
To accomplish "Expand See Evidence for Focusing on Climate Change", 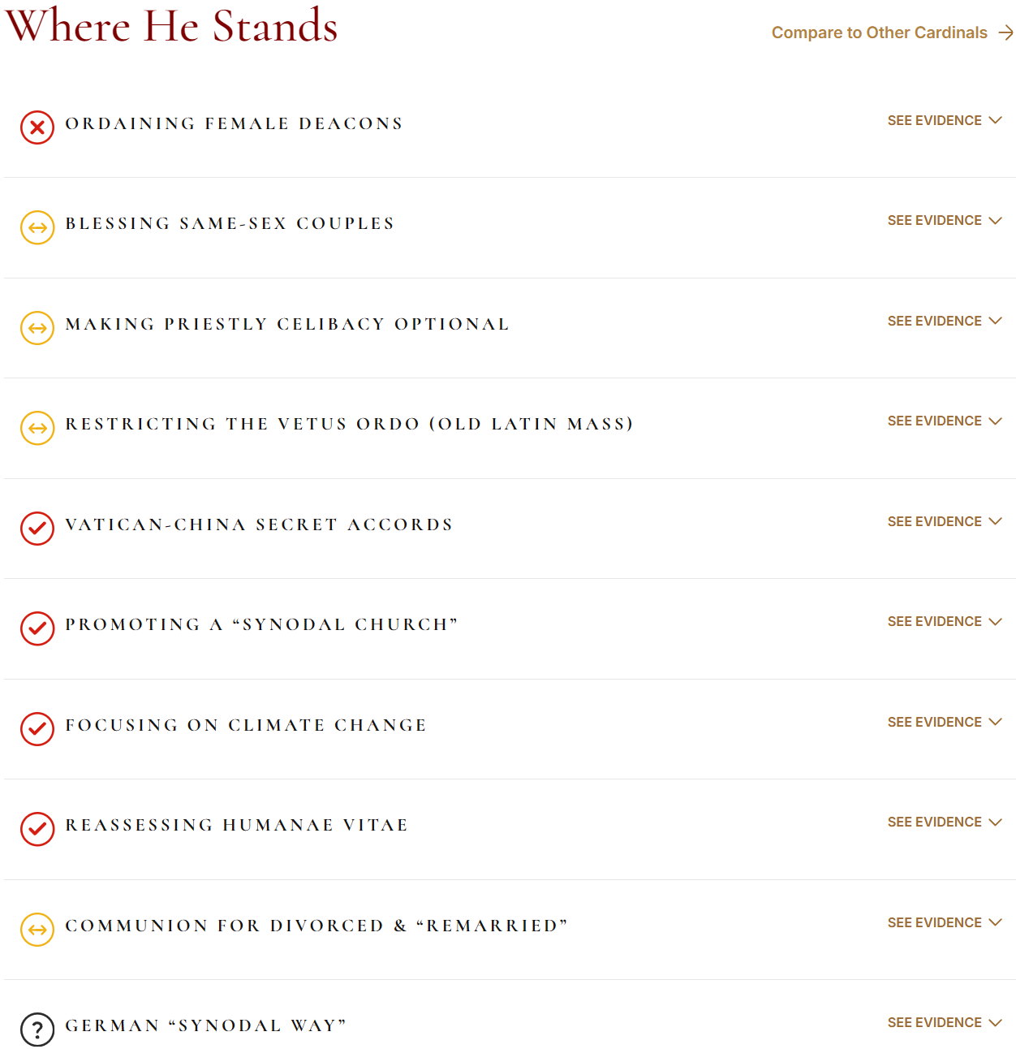I will (945, 722).
